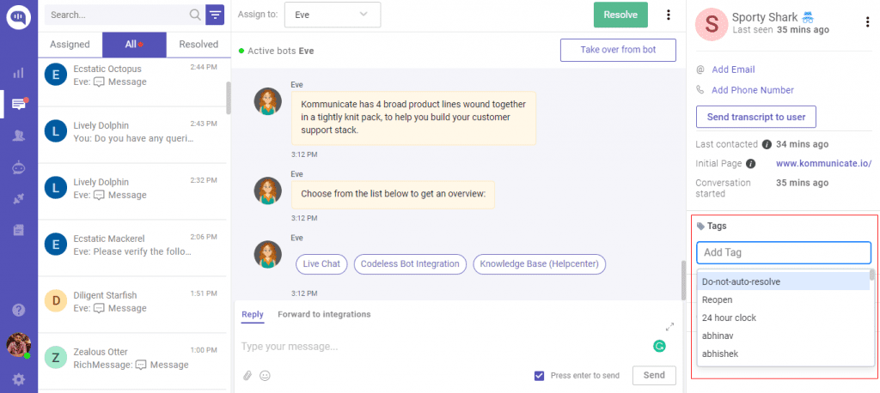
Task: Click Codeless Bot Integration quick reply
Action: [410, 264]
